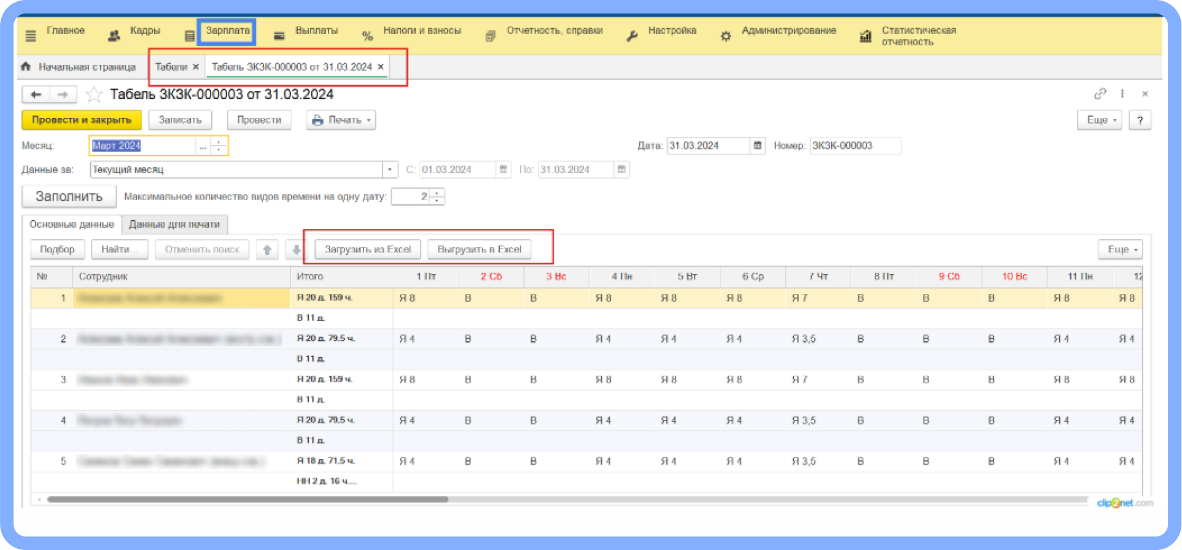This screenshot has width=1182, height=550.
Task: Move row up with the up arrow
Action: [267, 250]
